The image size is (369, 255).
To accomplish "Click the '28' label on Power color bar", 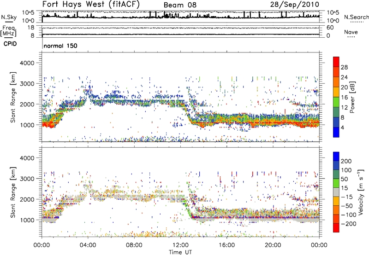I will click(344, 67).
